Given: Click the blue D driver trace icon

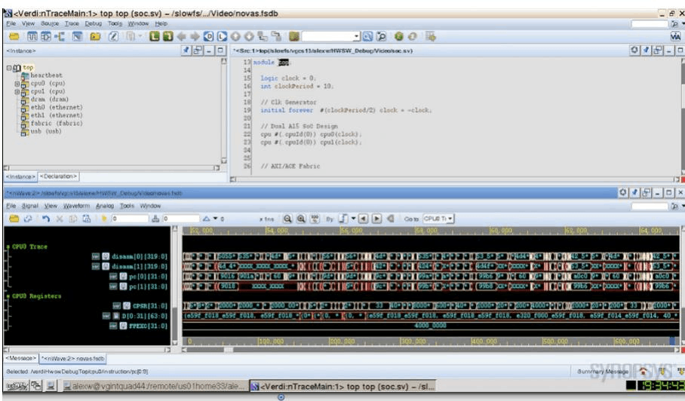Looking at the screenshot, I should tap(209, 37).
